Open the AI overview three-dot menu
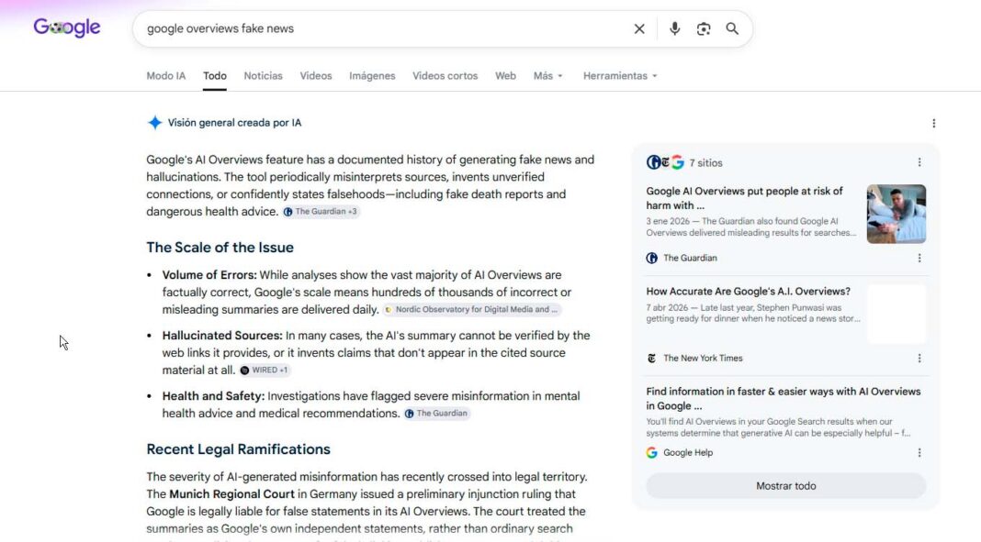The image size is (981, 542). click(x=933, y=123)
